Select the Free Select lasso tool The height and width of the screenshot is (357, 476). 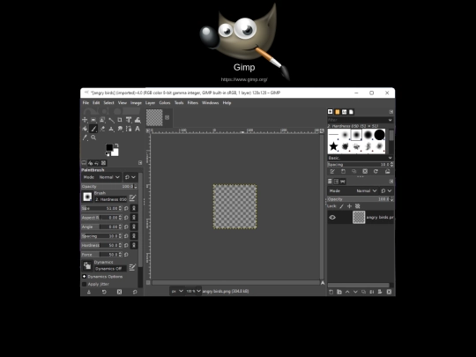[102, 120]
